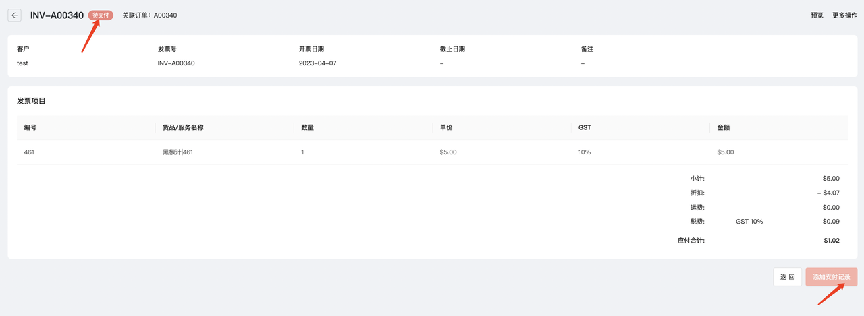Screen dimensions: 864x316
Task: Select invoice title INV-A00340
Action: 57,15
